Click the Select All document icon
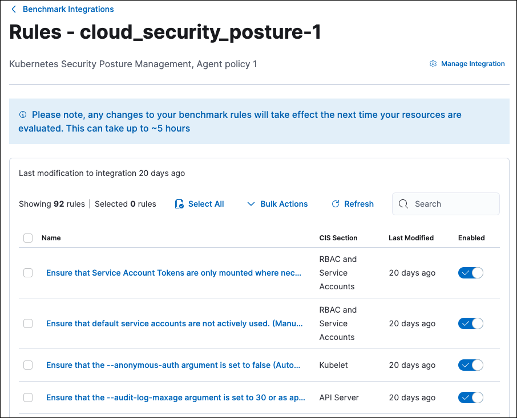Screen dimensions: 517x418 coord(179,204)
